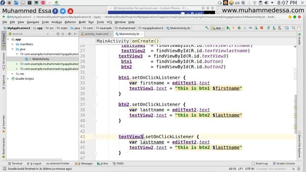Image resolution: width=306 pixels, height=172 pixels.
Task: Click the Wi-Fi network tray icon
Action: [x=255, y=3]
